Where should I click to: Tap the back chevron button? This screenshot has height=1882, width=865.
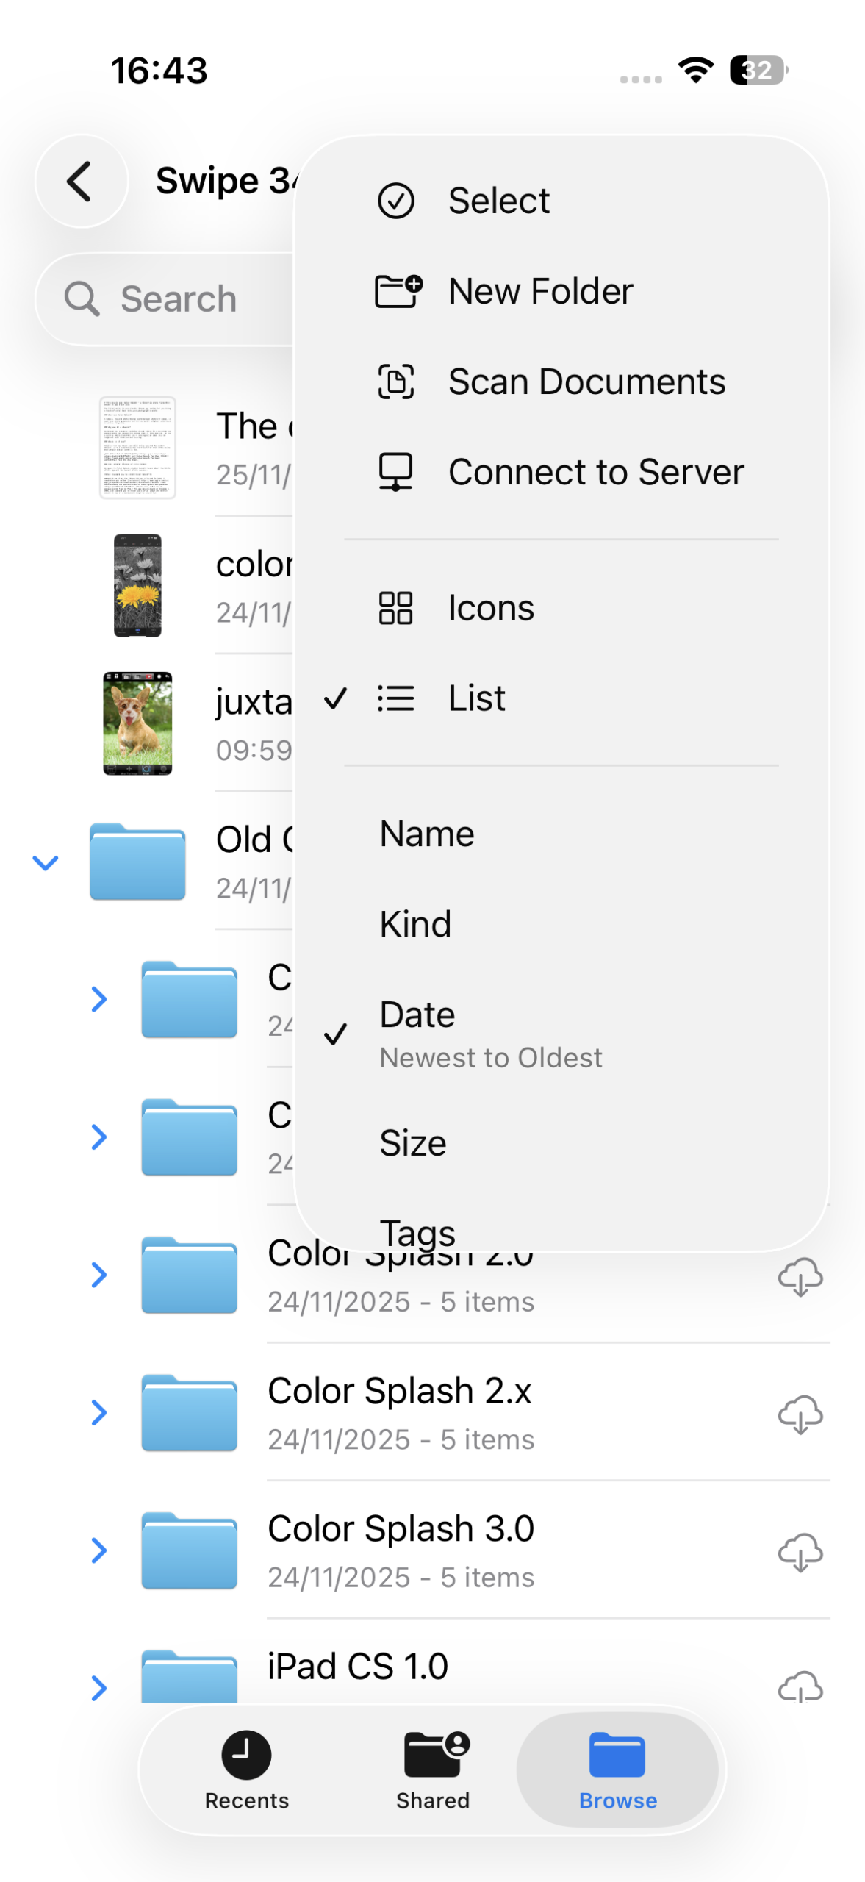point(81,182)
